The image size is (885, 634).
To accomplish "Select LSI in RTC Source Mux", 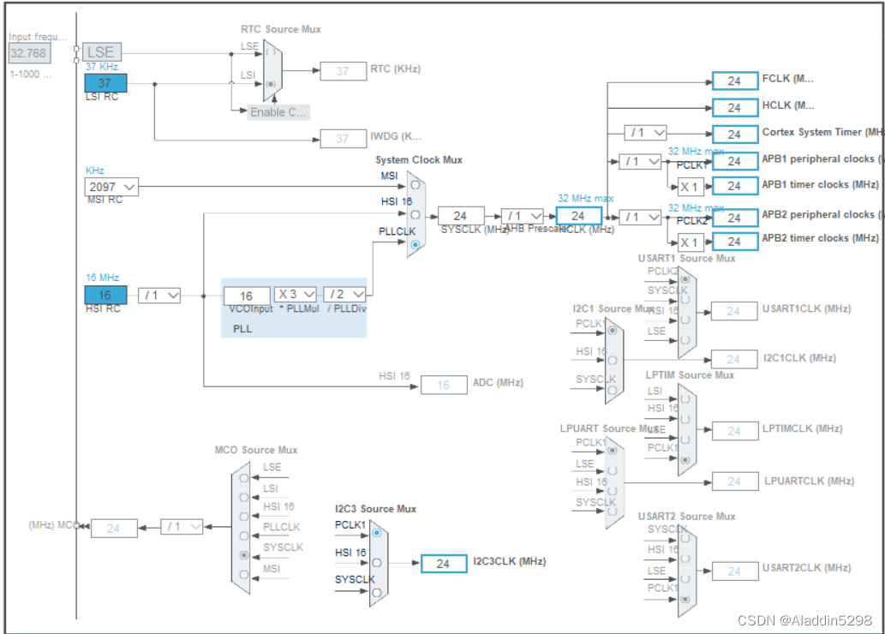I will [x=271, y=84].
